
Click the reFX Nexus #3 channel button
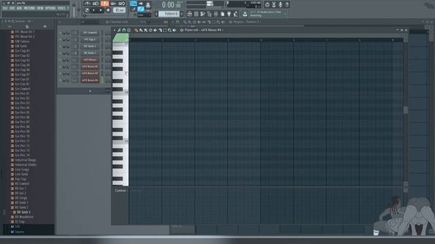point(90,74)
